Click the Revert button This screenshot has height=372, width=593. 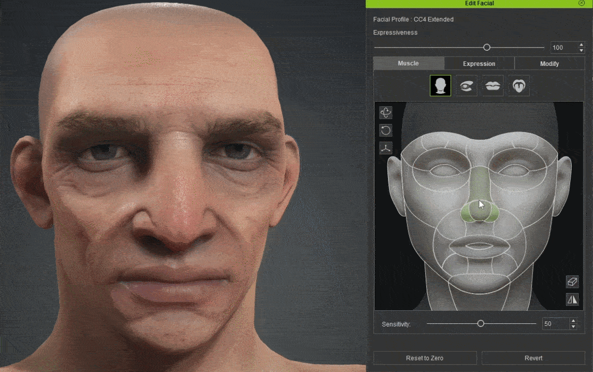tap(533, 358)
